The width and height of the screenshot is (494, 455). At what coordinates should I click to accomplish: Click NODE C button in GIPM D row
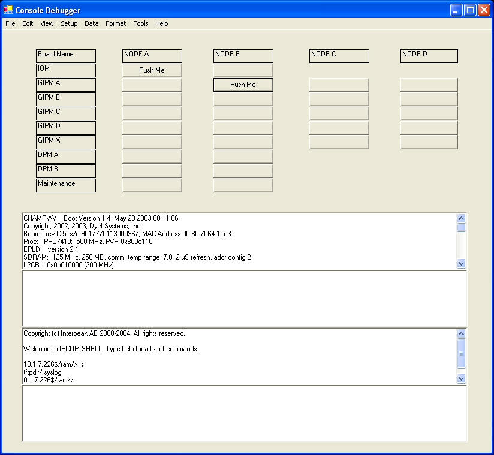tap(339, 128)
